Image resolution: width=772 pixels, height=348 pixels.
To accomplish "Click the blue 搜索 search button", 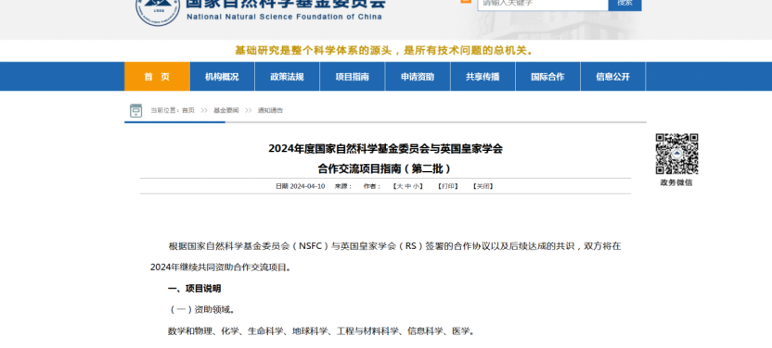I will (624, 4).
